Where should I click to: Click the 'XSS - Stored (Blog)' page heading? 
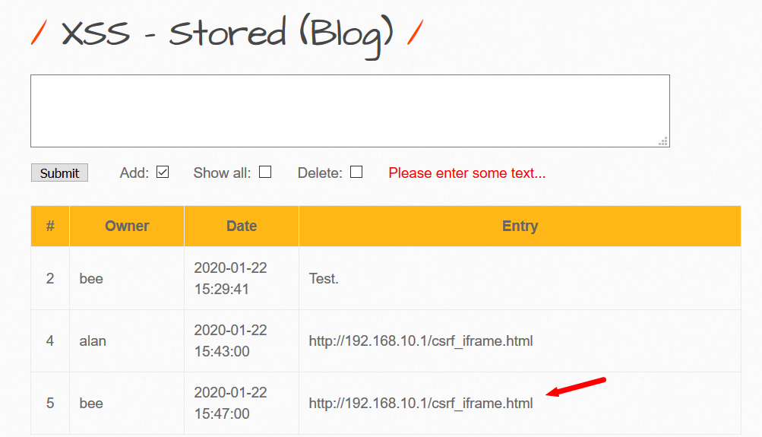click(x=227, y=32)
